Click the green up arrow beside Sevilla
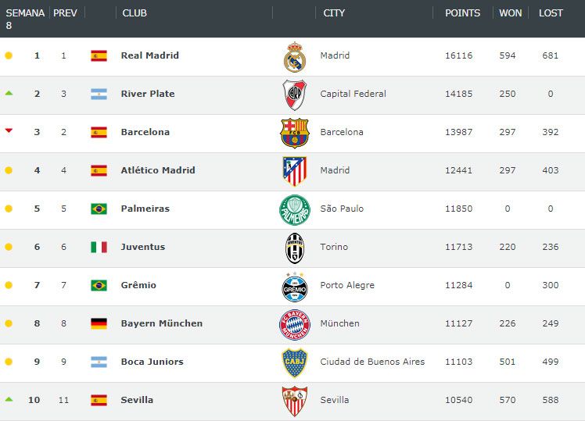585x421 pixels. point(9,399)
